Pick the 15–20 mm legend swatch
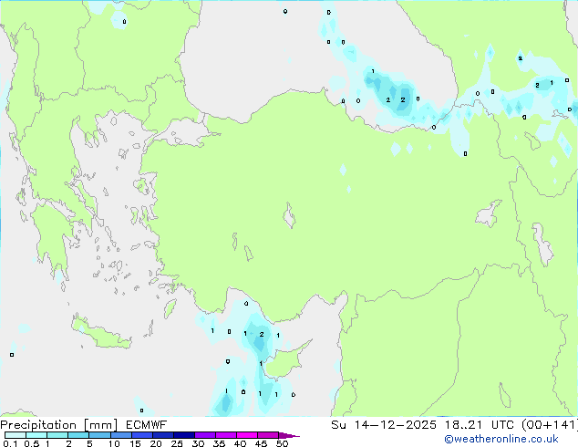The image size is (578, 447). pos(142,435)
